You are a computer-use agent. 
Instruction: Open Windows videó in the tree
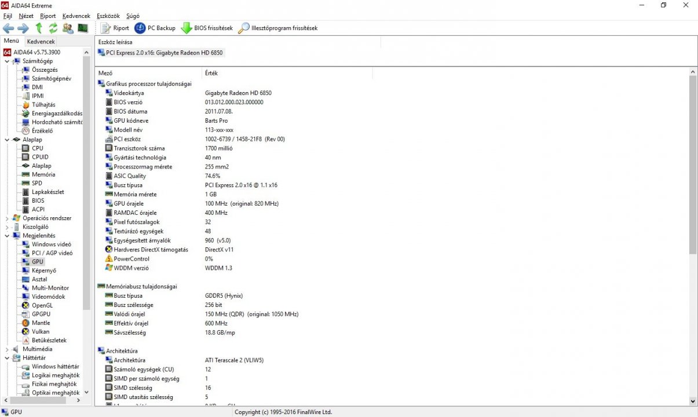pos(52,244)
